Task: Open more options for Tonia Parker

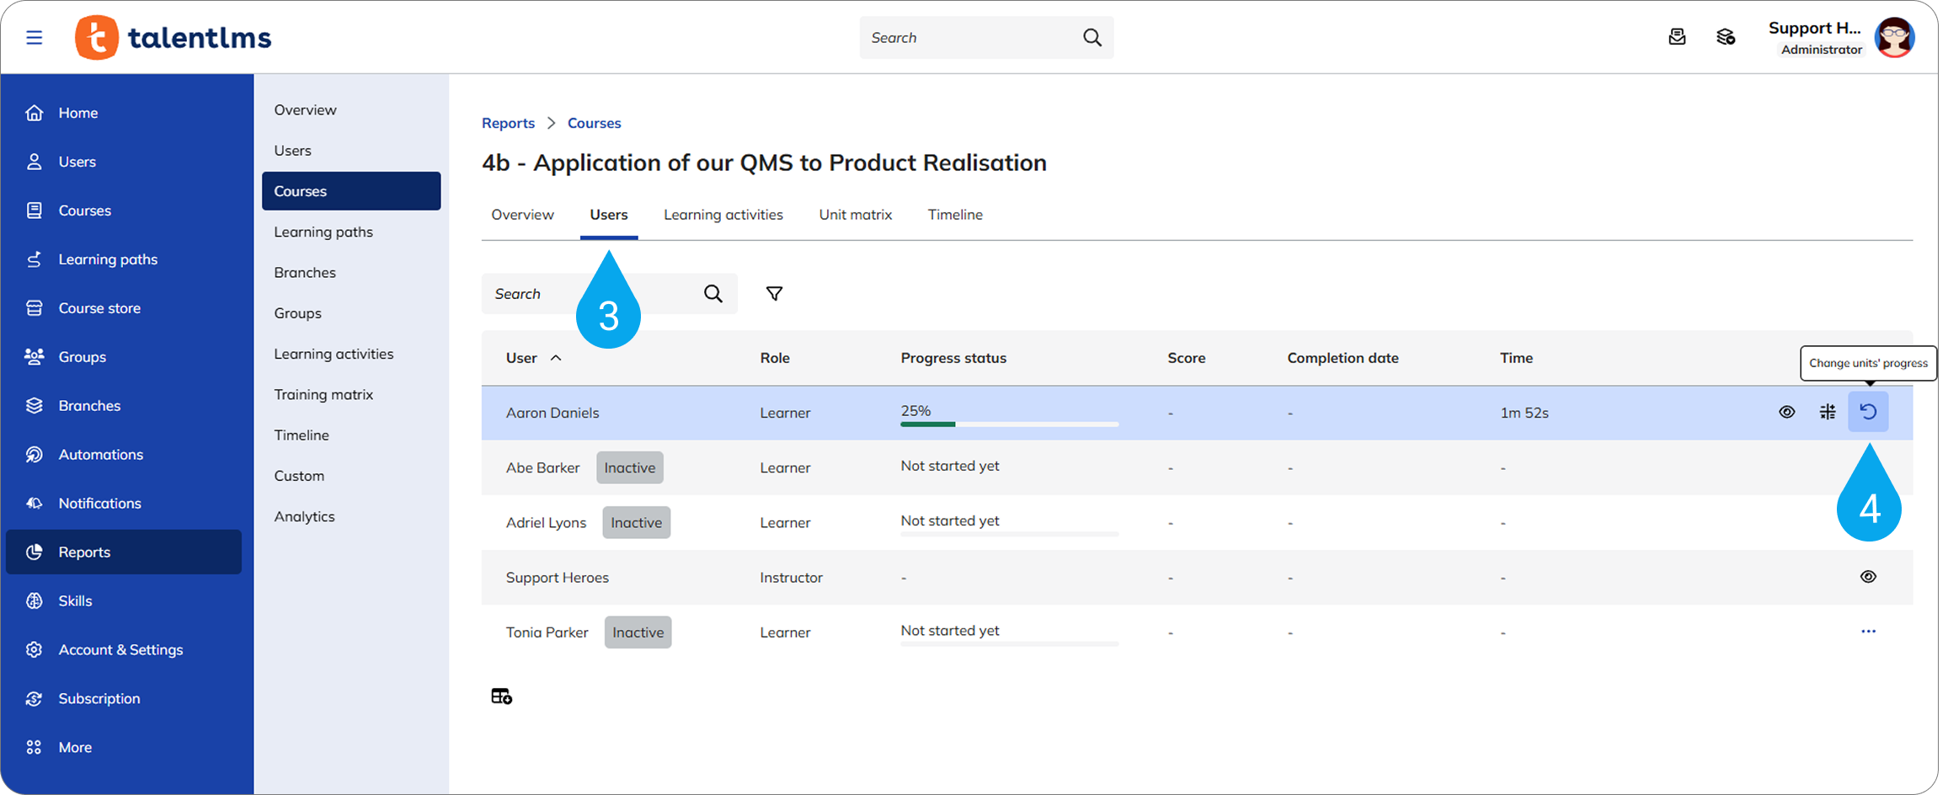Action: point(1868,632)
